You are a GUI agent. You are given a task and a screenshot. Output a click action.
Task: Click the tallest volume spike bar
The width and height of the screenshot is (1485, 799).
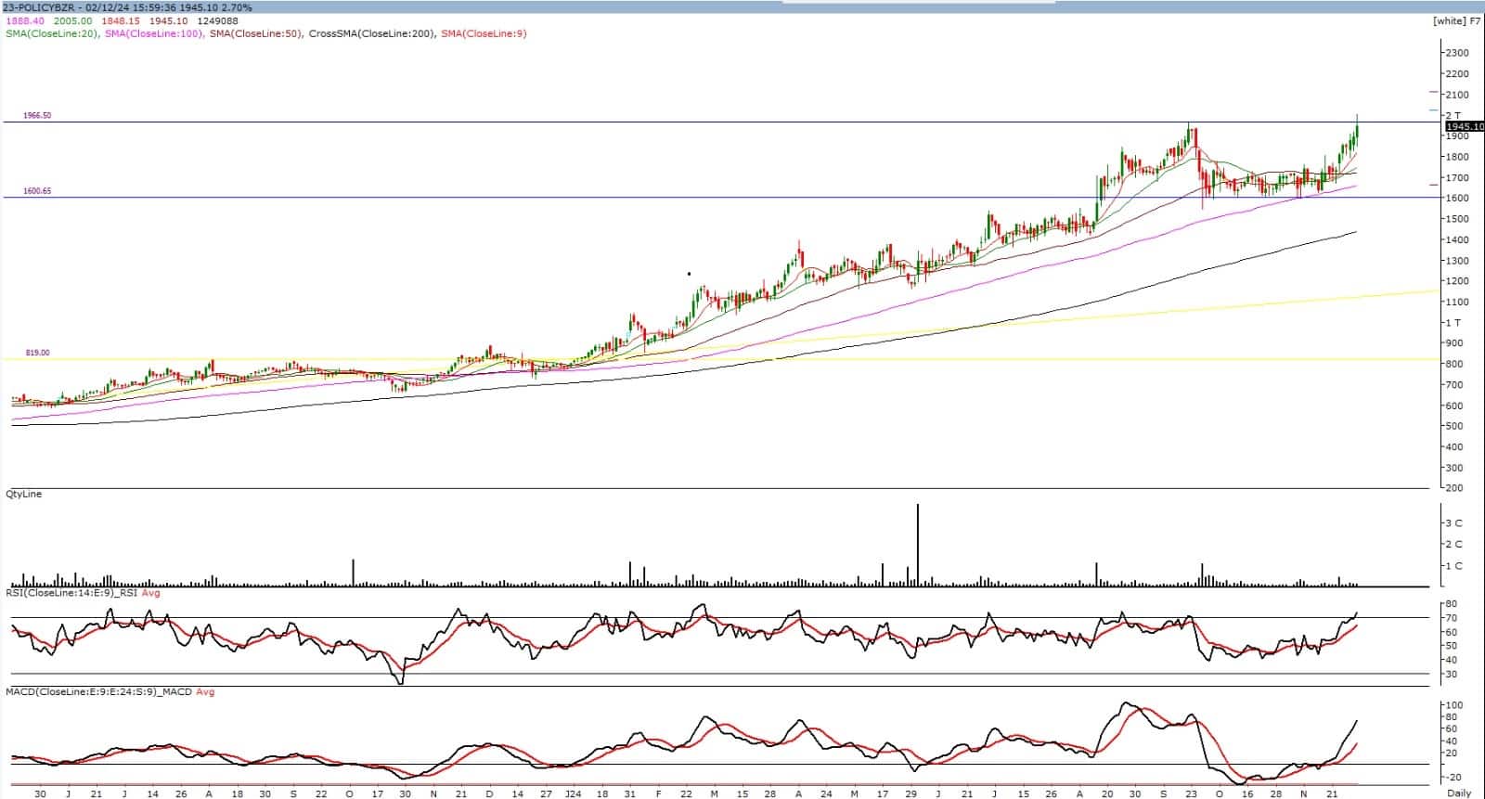(917, 545)
